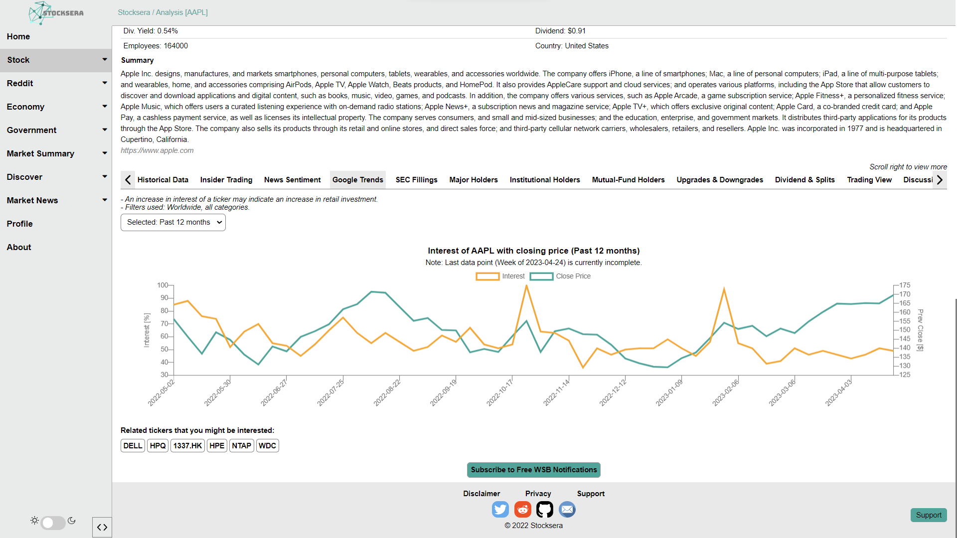957x538 pixels.
Task: Click the Stocksera logo
Action: coord(56,13)
